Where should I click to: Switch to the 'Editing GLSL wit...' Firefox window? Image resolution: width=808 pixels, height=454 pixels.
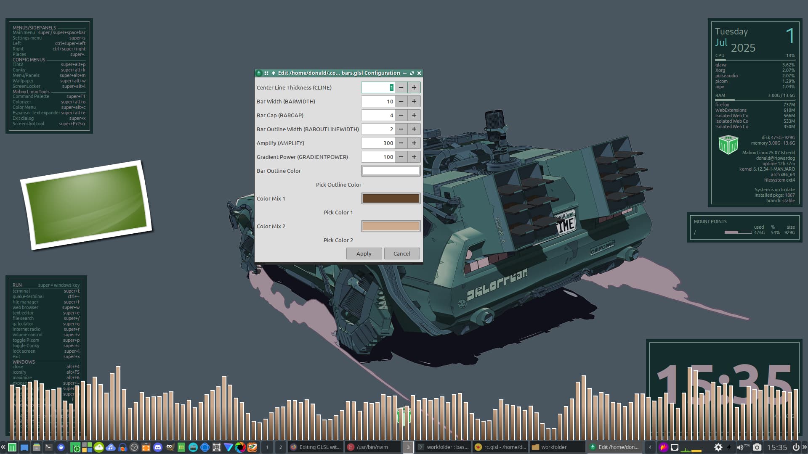click(316, 447)
